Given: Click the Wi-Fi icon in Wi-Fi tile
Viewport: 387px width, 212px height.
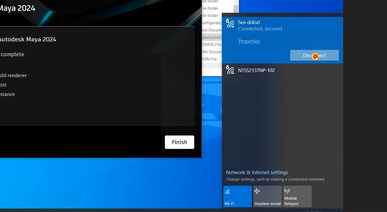Looking at the screenshot, I should point(228,192).
